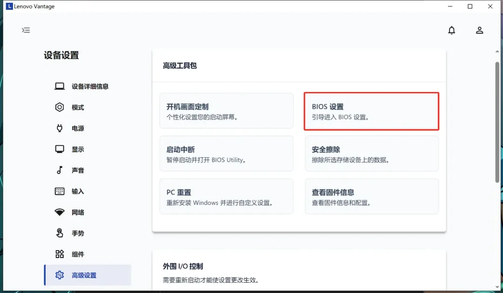Viewport: 503px width, 293px height.
Task: Click the vertical scrollbar thumb
Action: (497, 122)
